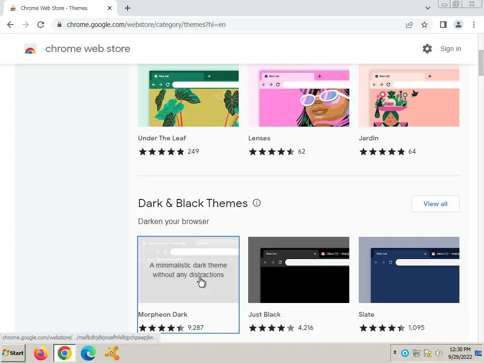Reload the Chrome Web Store page
Screen dimensions: 484x363
(41, 25)
